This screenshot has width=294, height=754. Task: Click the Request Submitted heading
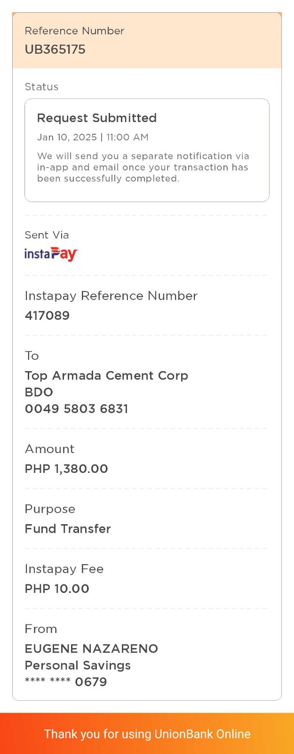tap(97, 118)
